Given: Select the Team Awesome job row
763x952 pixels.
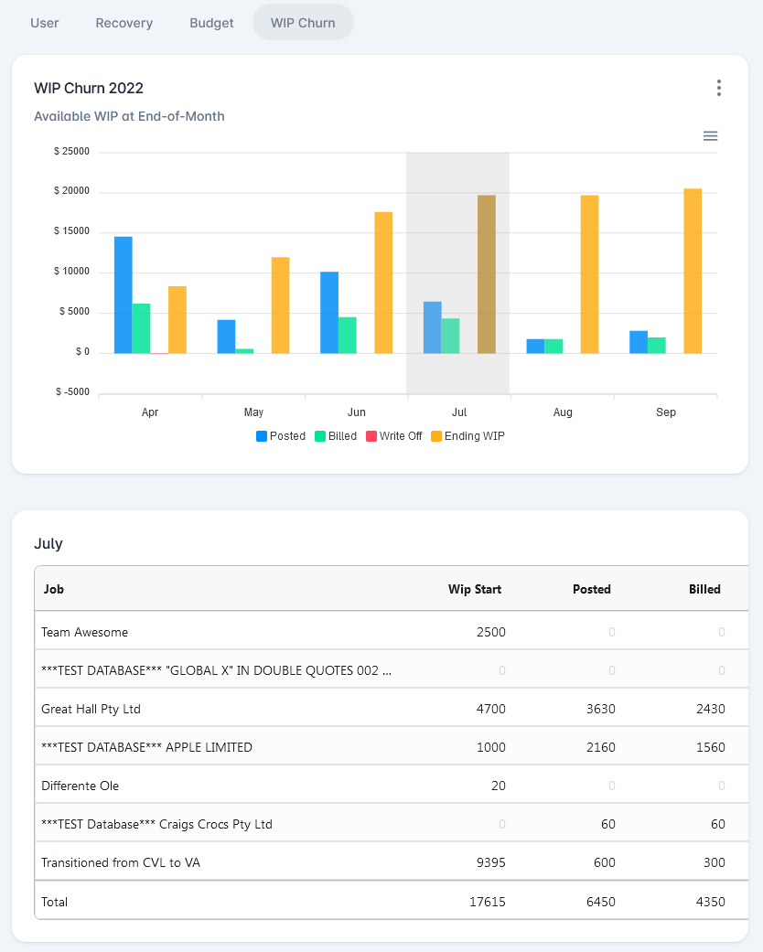Looking at the screenshot, I should [x=85, y=632].
